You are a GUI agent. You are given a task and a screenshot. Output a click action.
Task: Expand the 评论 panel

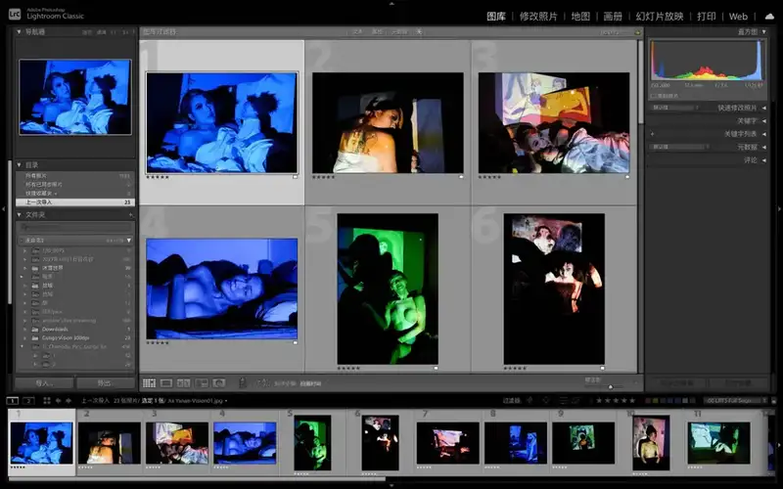[764, 159]
